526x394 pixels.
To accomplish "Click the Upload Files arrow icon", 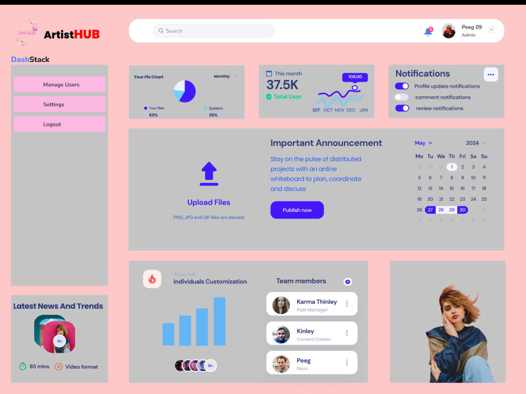I will [x=209, y=173].
